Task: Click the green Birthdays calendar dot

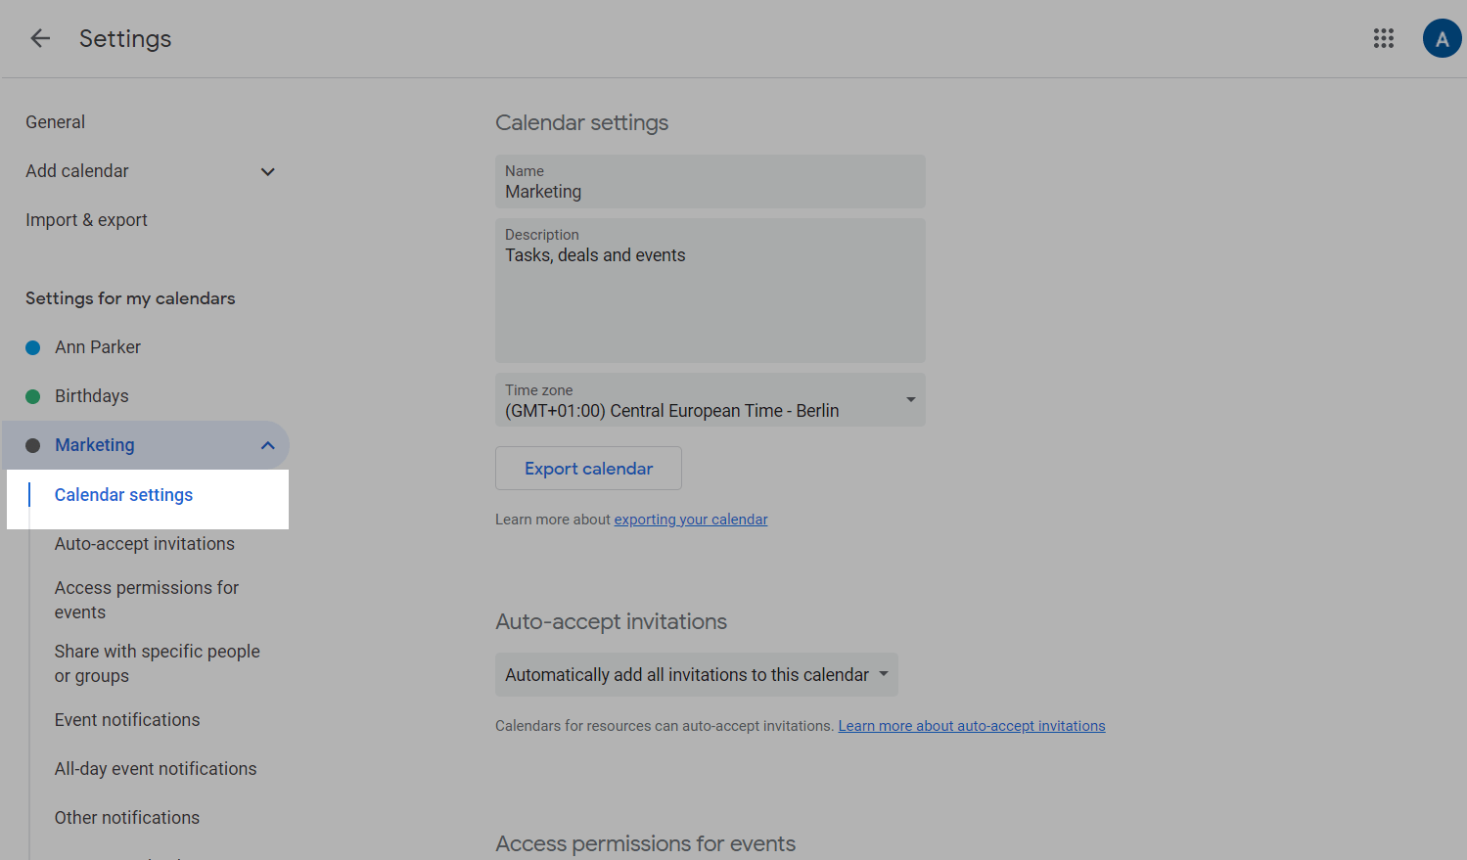Action: 33,396
